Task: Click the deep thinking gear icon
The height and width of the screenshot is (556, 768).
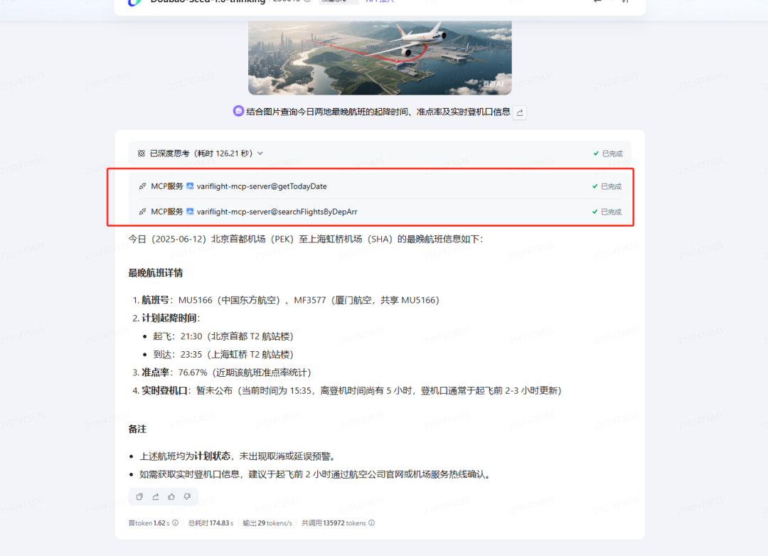Action: tap(141, 154)
